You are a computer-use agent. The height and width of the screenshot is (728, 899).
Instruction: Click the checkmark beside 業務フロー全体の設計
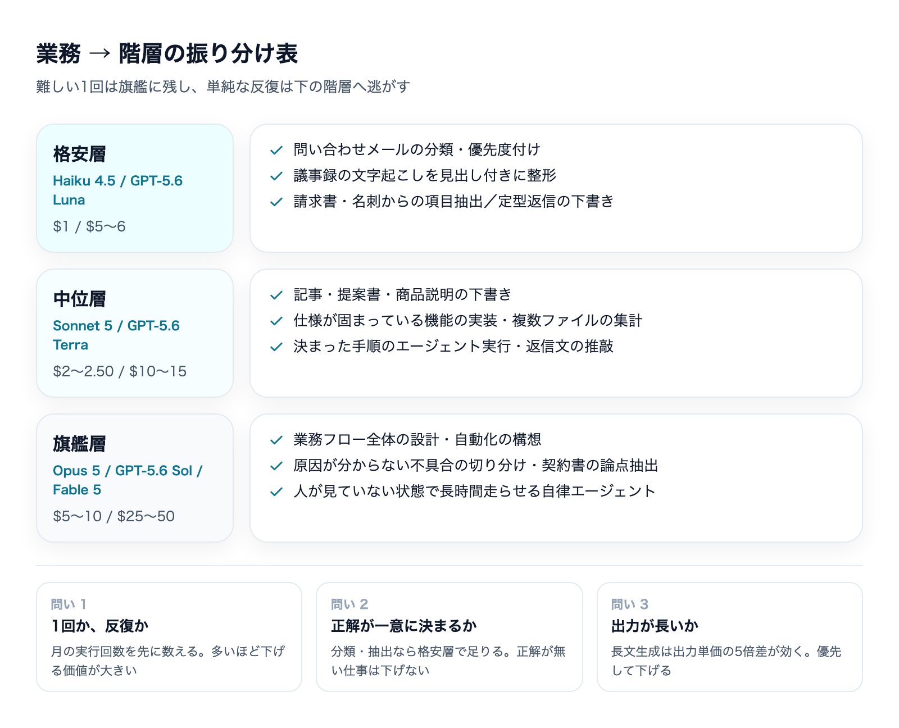tap(276, 440)
